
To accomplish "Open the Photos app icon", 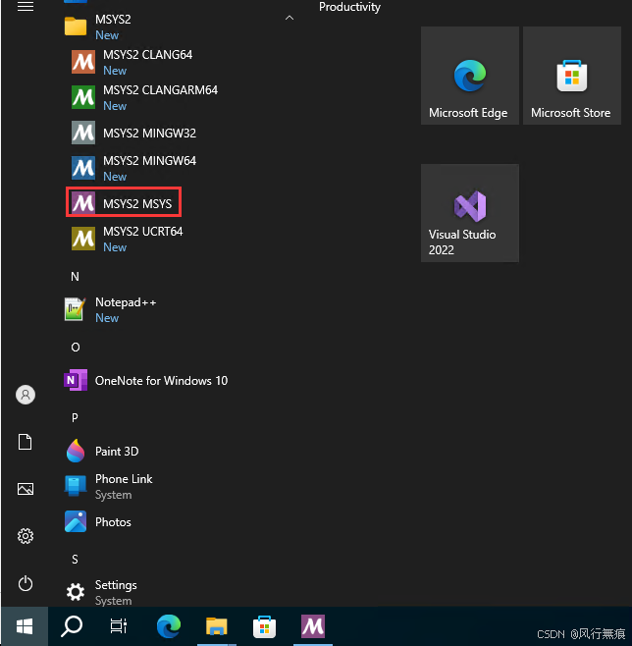I will pyautogui.click(x=76, y=521).
